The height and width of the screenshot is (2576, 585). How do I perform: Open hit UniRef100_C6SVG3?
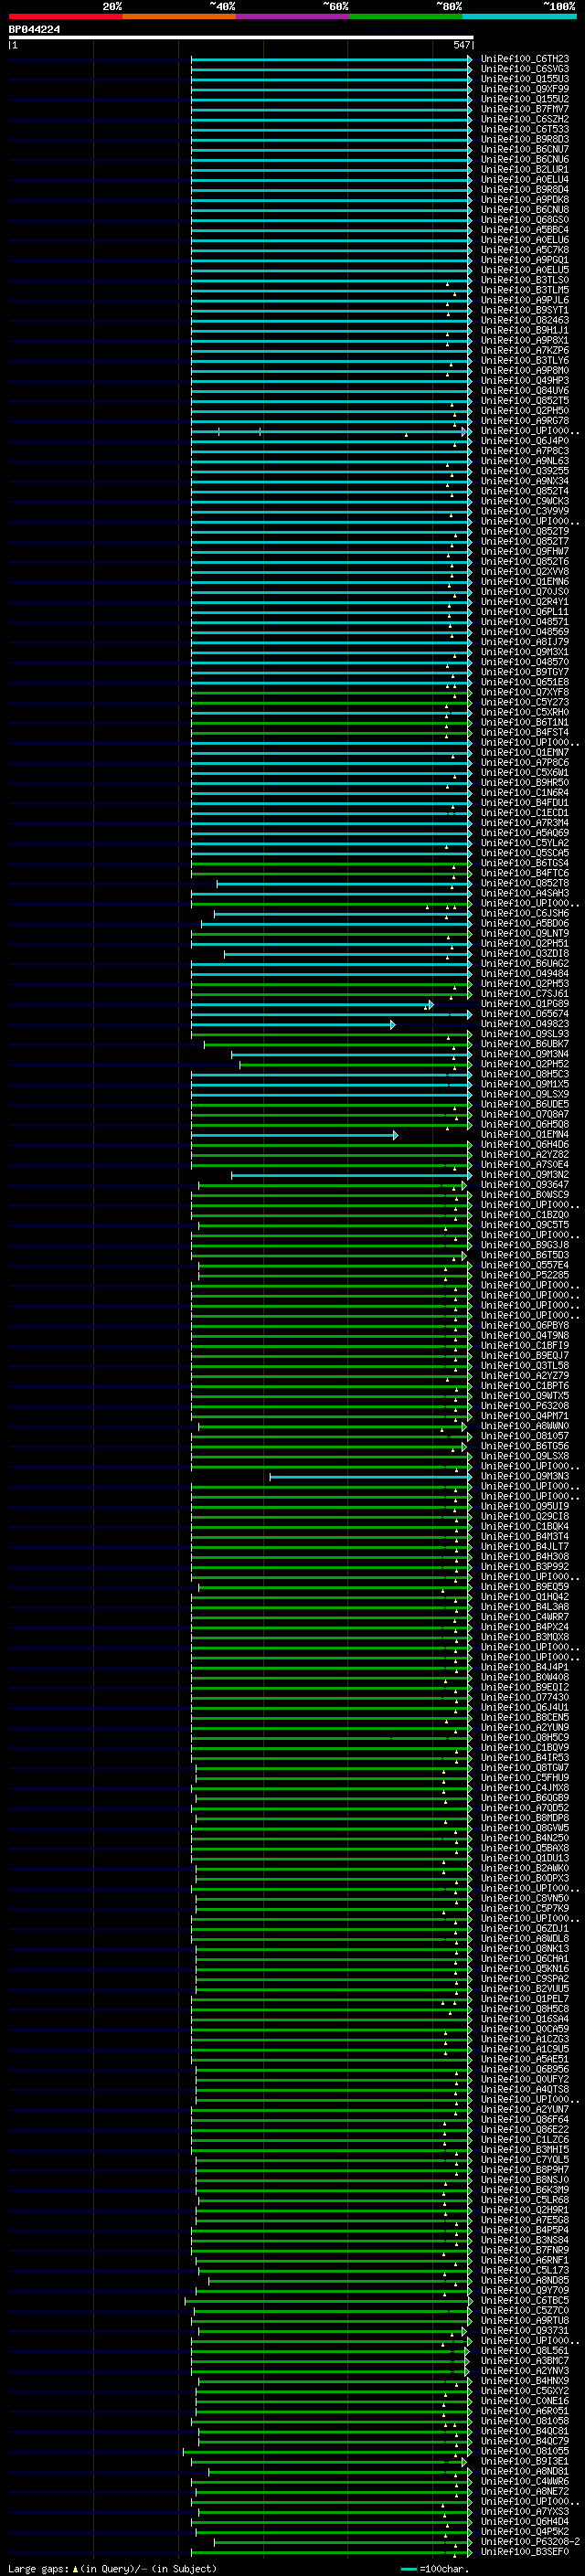[525, 69]
